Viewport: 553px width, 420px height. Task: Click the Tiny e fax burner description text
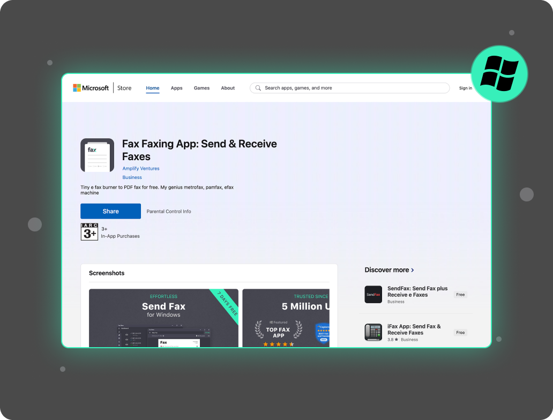coord(157,190)
